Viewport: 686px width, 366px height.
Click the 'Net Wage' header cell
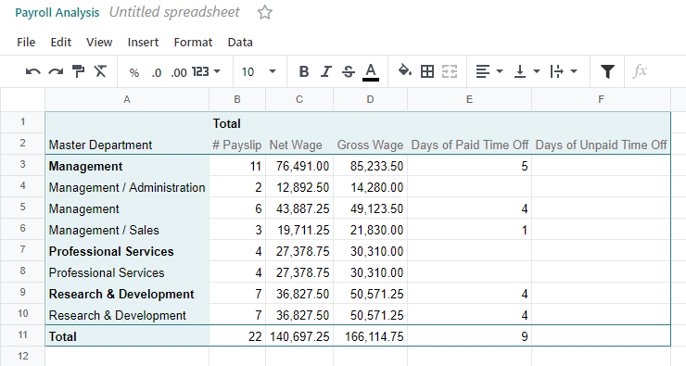[x=299, y=145]
